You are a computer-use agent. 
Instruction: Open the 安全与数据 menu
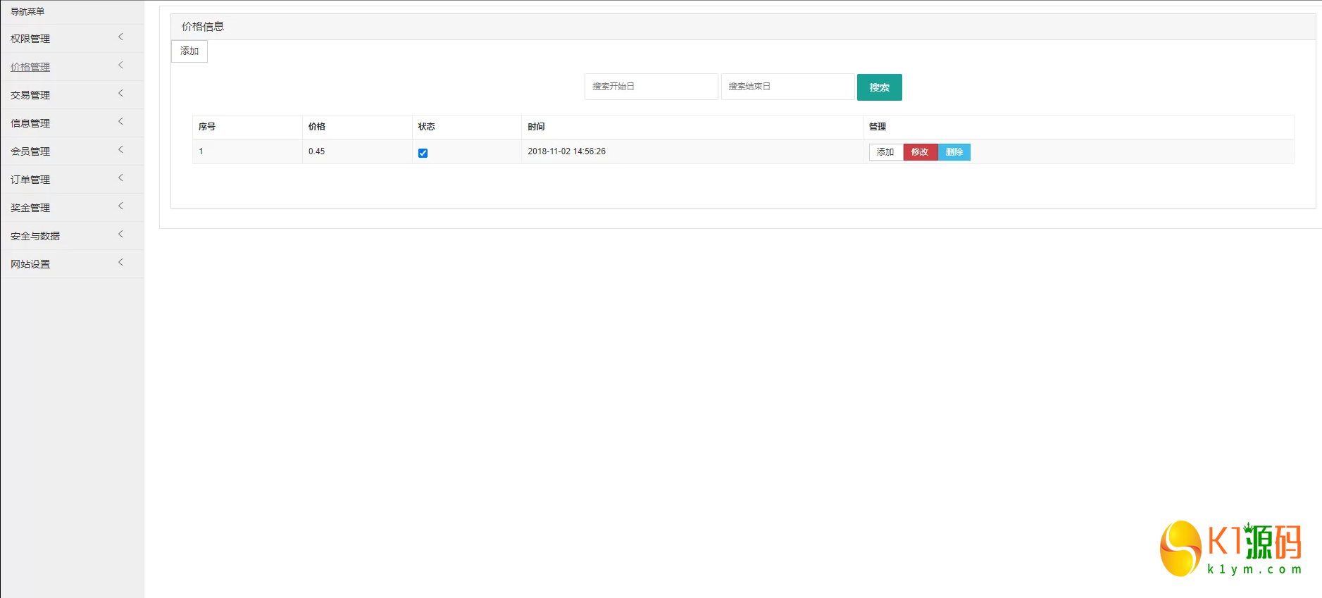click(72, 236)
